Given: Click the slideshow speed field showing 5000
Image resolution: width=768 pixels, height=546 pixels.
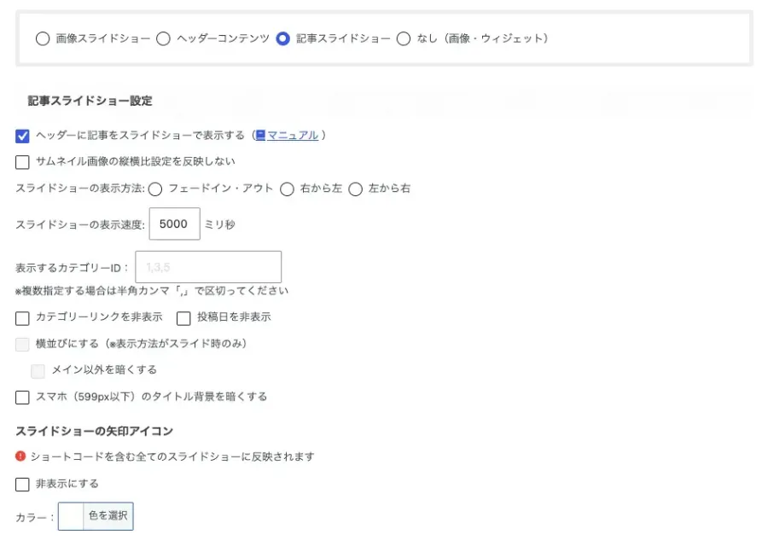Looking at the screenshot, I should (174, 224).
